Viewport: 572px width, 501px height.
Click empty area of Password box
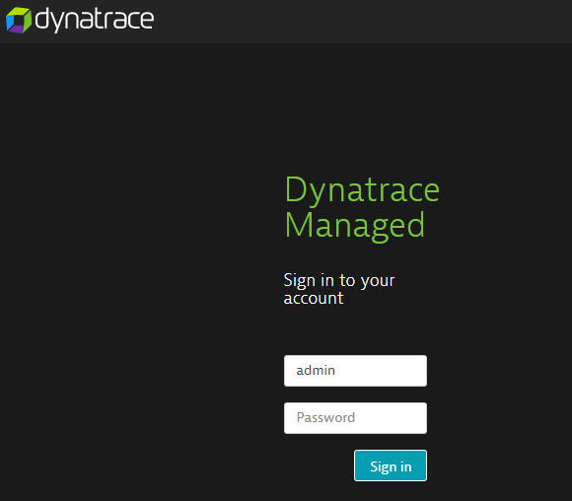tap(391, 418)
